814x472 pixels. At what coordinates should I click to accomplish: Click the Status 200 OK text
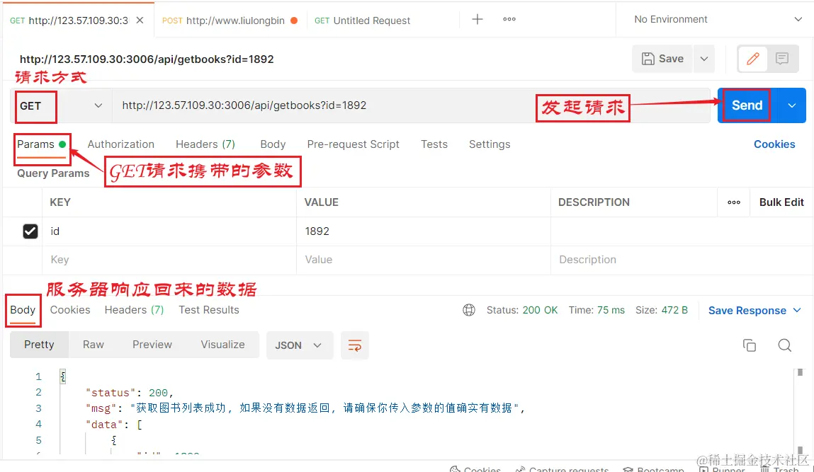(x=521, y=310)
